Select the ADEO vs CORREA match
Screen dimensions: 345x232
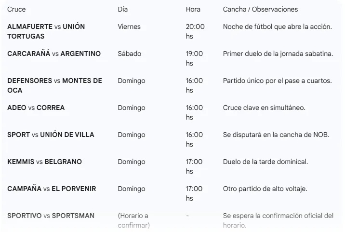tap(36, 108)
